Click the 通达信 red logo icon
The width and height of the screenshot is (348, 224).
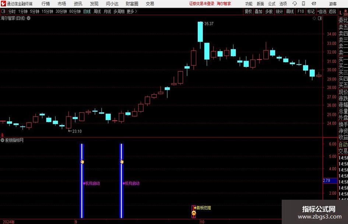3,4
